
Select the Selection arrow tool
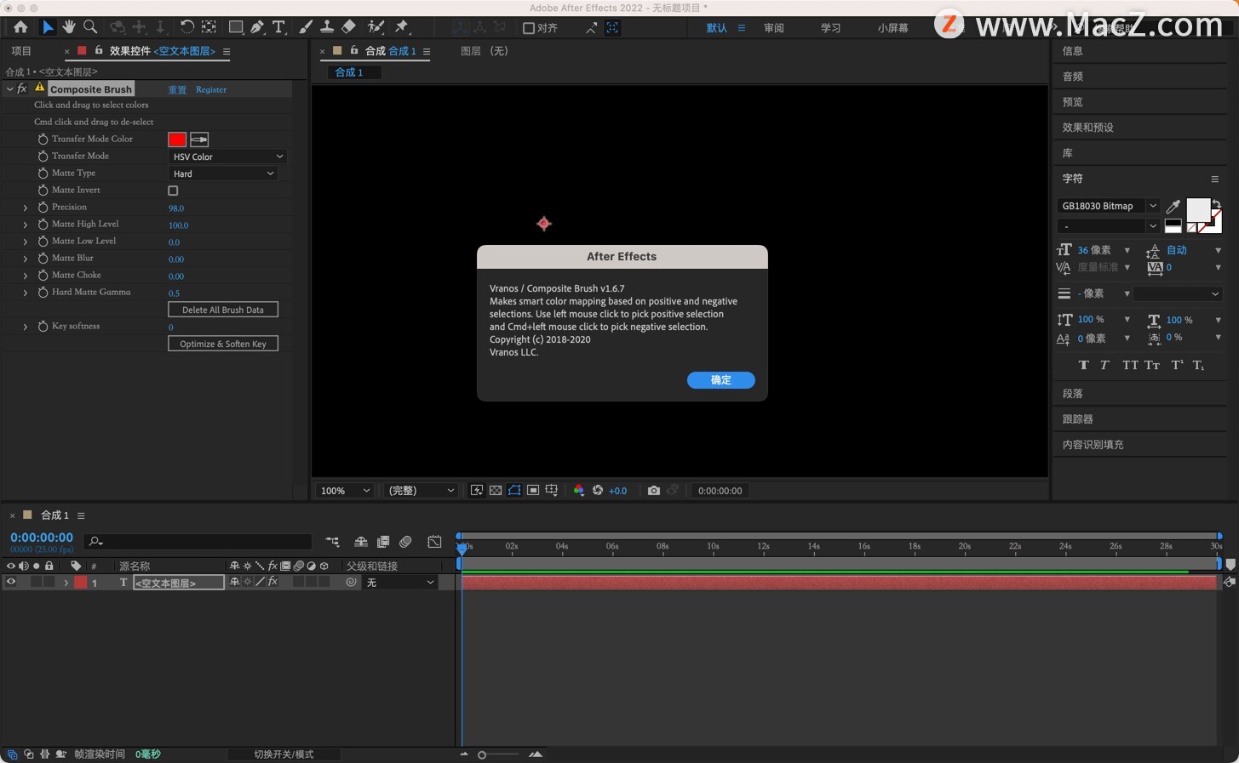[48, 27]
